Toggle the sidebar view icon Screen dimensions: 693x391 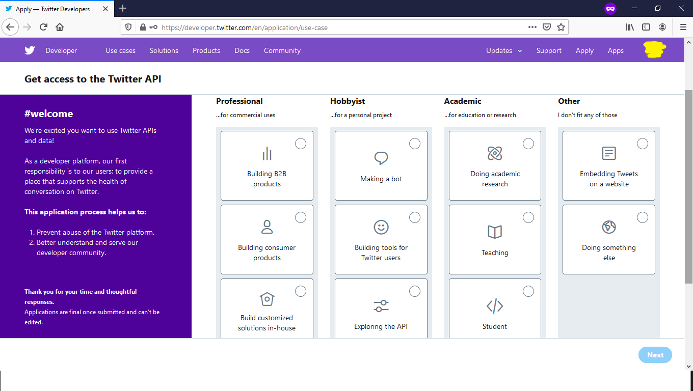pyautogui.click(x=646, y=27)
